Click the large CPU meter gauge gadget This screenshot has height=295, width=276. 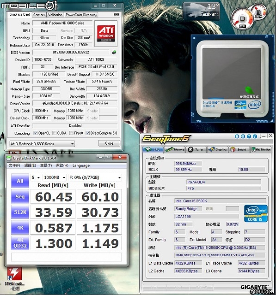242,19
